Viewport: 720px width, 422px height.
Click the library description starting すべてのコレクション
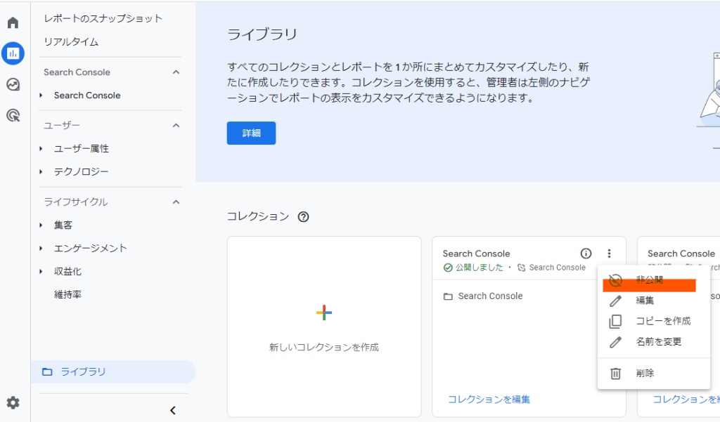(x=409, y=83)
